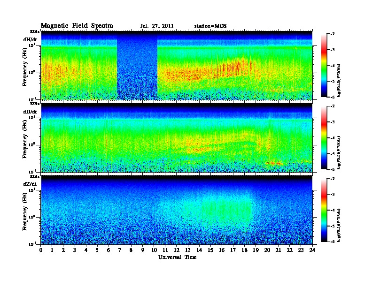Screen dimensions: 372x287
Task: Click hour tick label "11" on time axis
Action: coord(165,250)
